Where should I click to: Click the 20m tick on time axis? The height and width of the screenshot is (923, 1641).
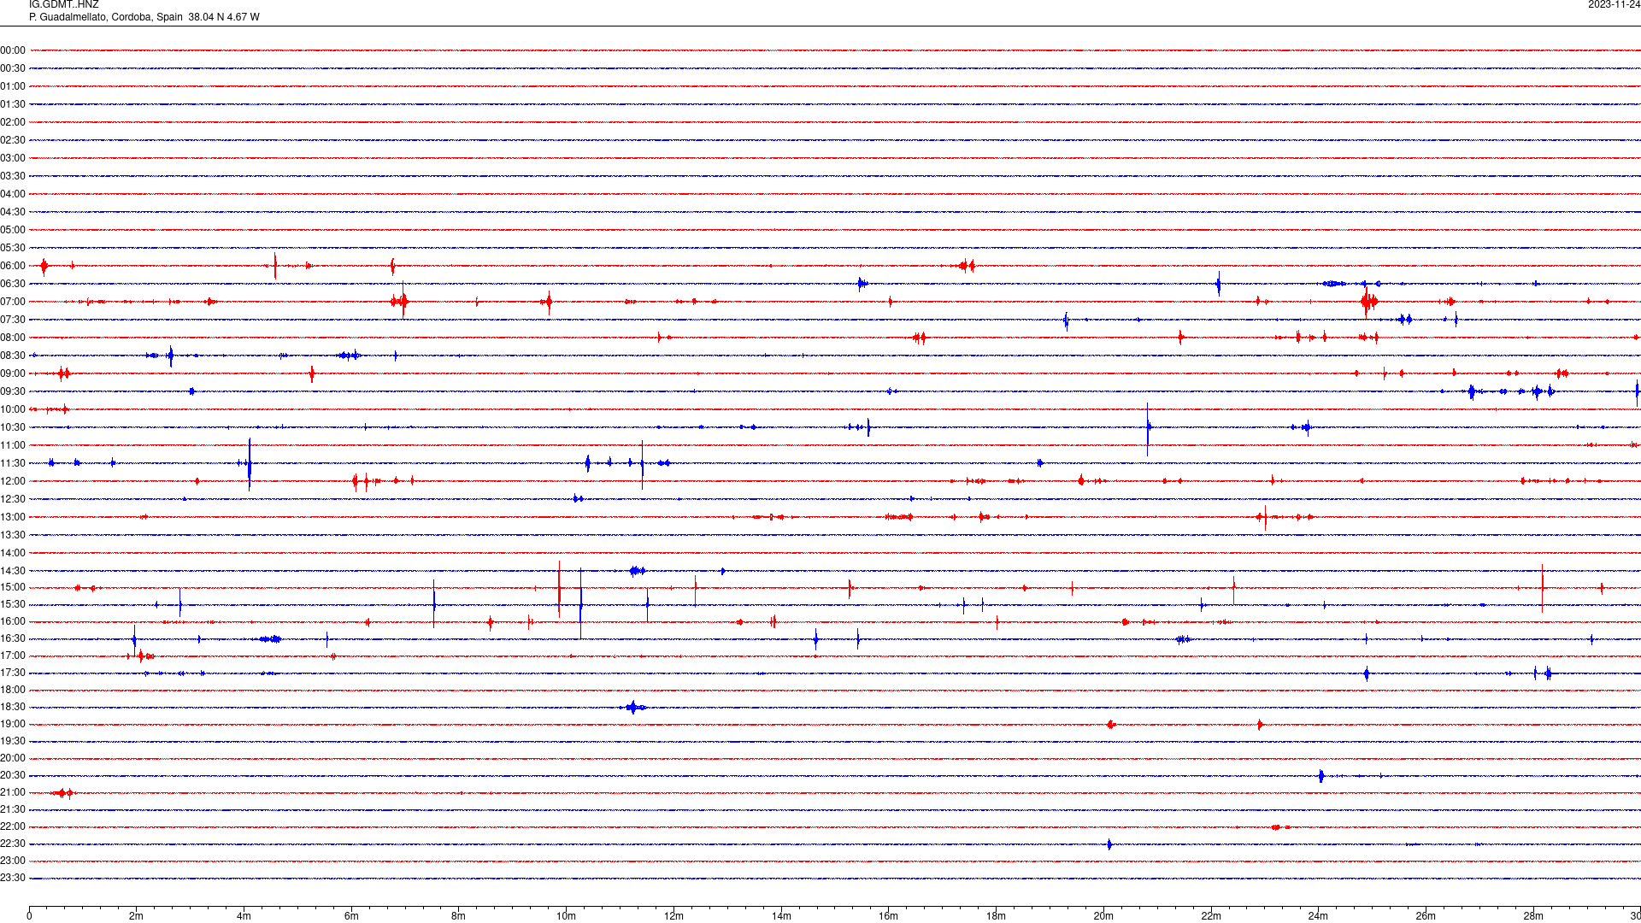pos(1103,916)
